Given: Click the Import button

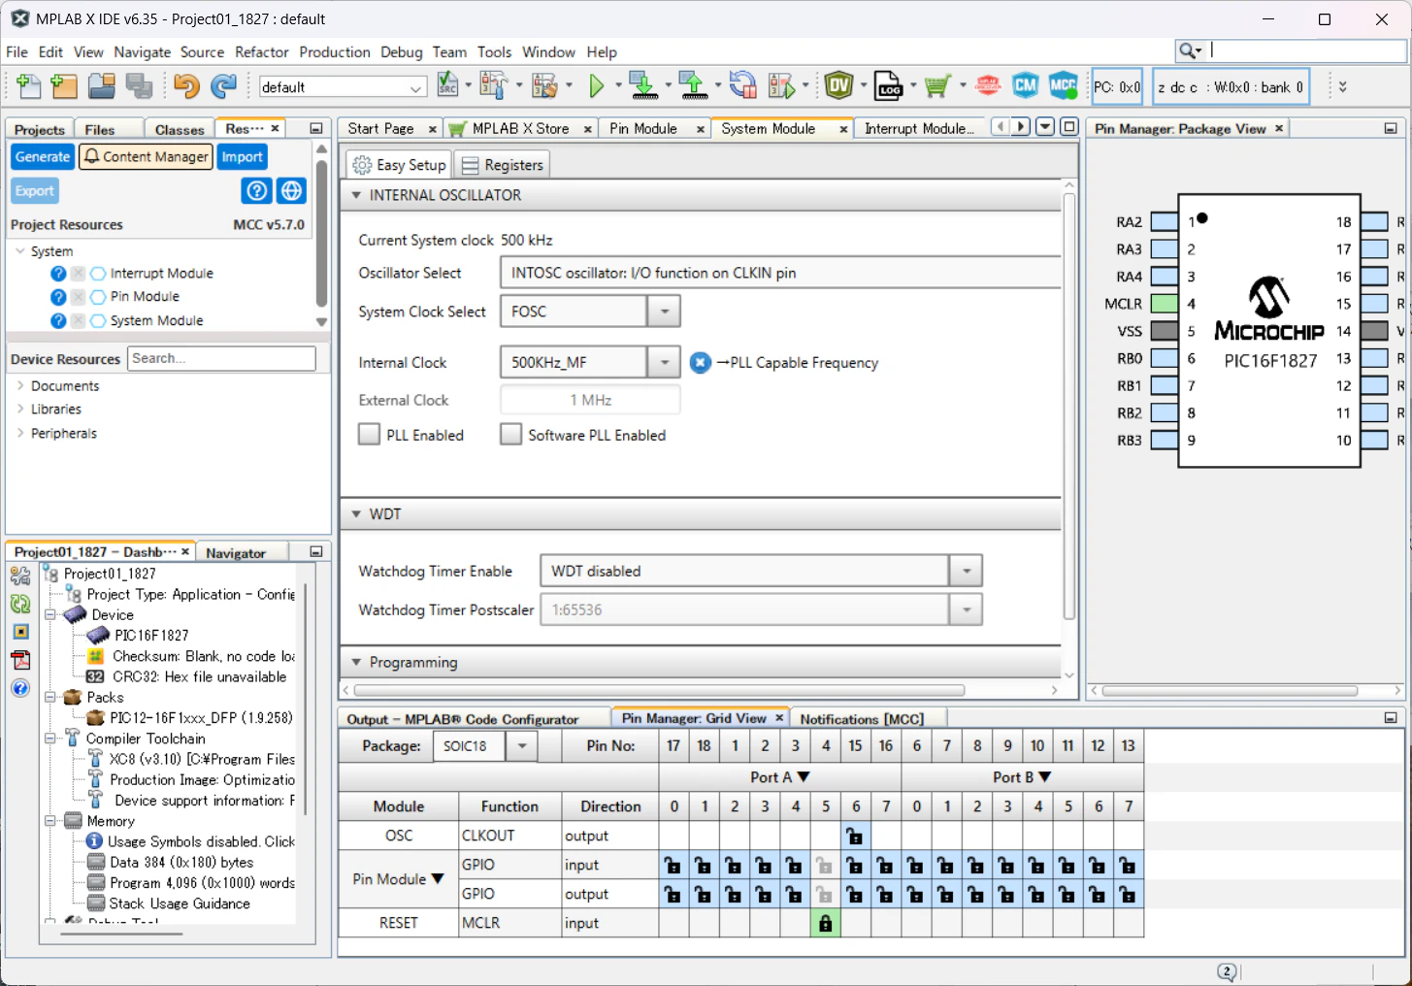Looking at the screenshot, I should [x=242, y=156].
